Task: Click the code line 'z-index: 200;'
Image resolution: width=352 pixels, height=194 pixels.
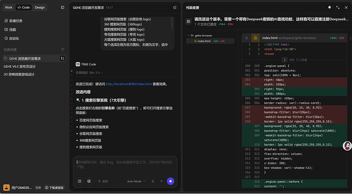Action: click(275, 163)
